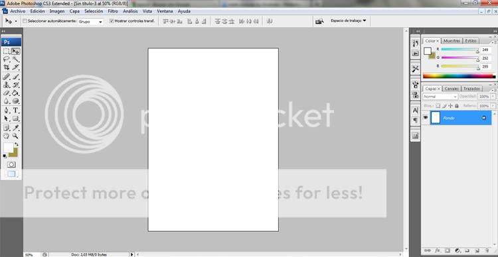Open the Ventana menu
This screenshot has height=257, width=498.
click(x=165, y=11)
